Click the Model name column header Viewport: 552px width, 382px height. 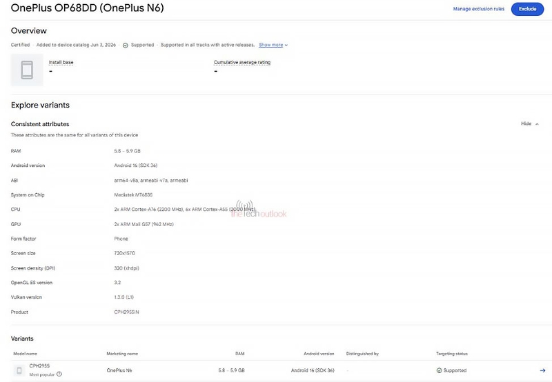tap(25, 354)
